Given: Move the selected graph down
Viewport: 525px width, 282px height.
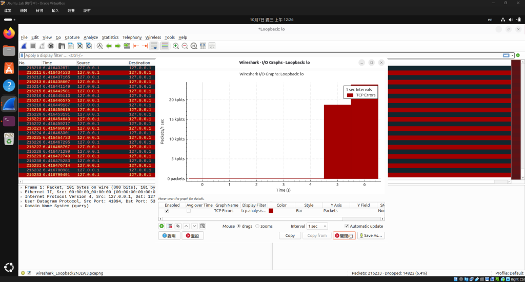Looking at the screenshot, I should pos(194,226).
